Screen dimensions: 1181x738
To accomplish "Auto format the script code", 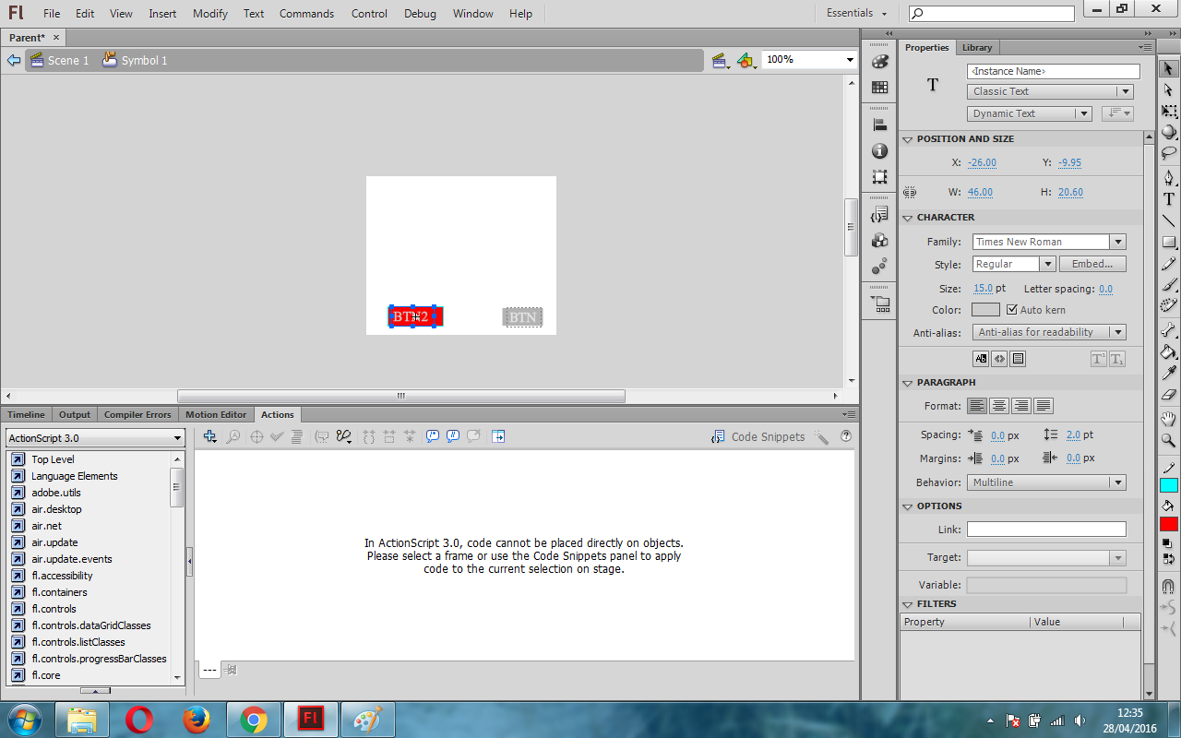I will tap(296, 436).
